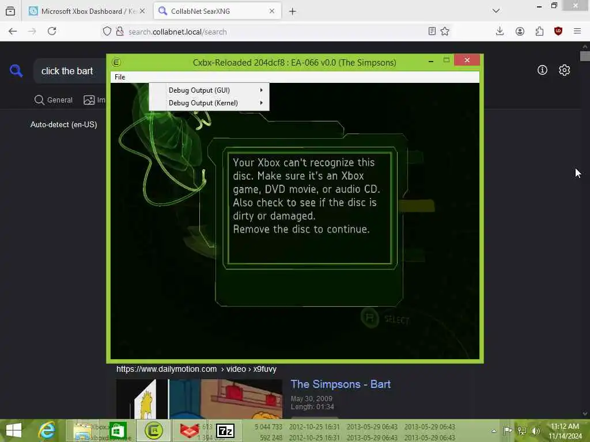Go back to previous page

tap(13, 32)
